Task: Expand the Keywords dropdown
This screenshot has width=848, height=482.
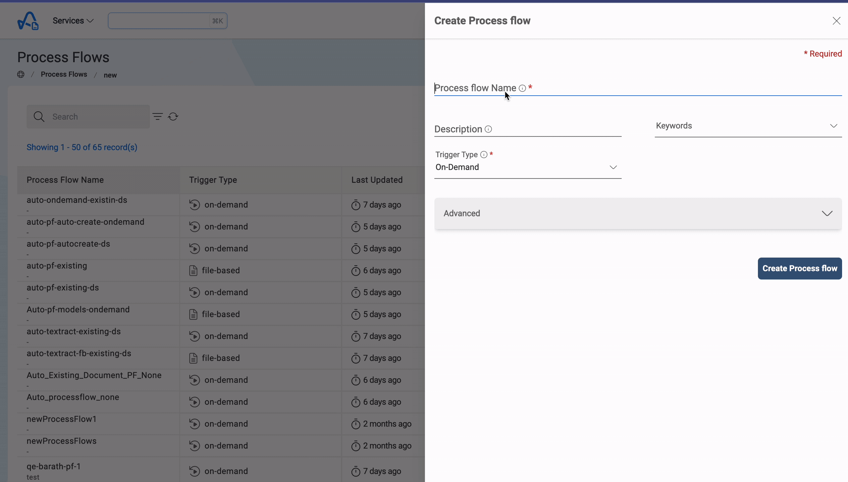Action: coord(834,125)
